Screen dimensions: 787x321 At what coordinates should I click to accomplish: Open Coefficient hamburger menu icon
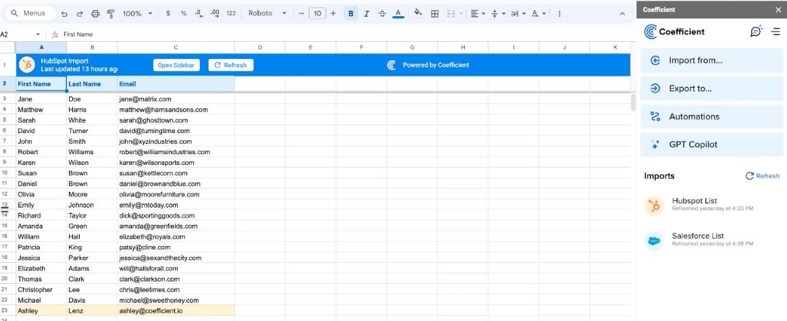point(776,32)
